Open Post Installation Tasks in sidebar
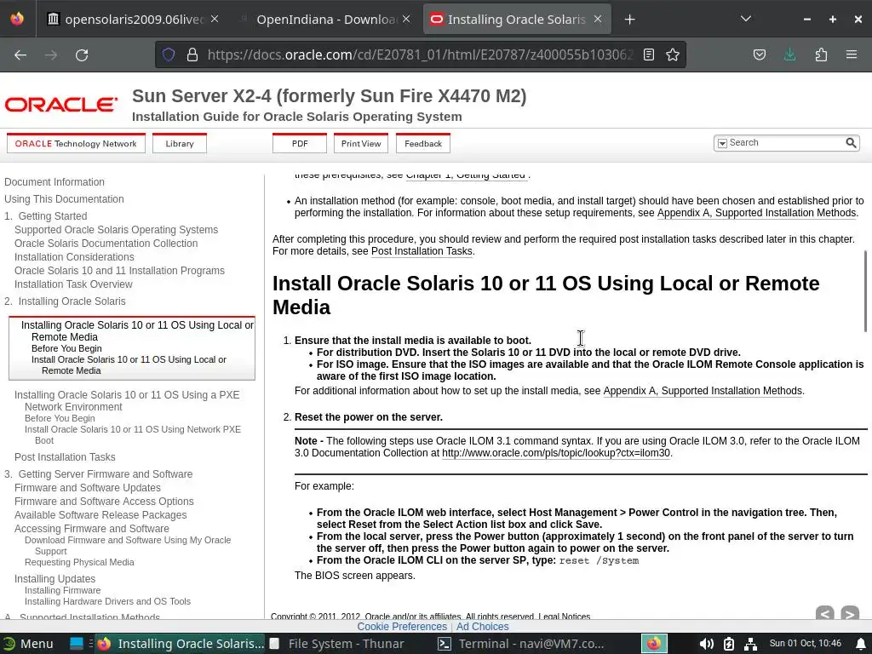Viewport: 872px width, 654px height. (x=65, y=457)
